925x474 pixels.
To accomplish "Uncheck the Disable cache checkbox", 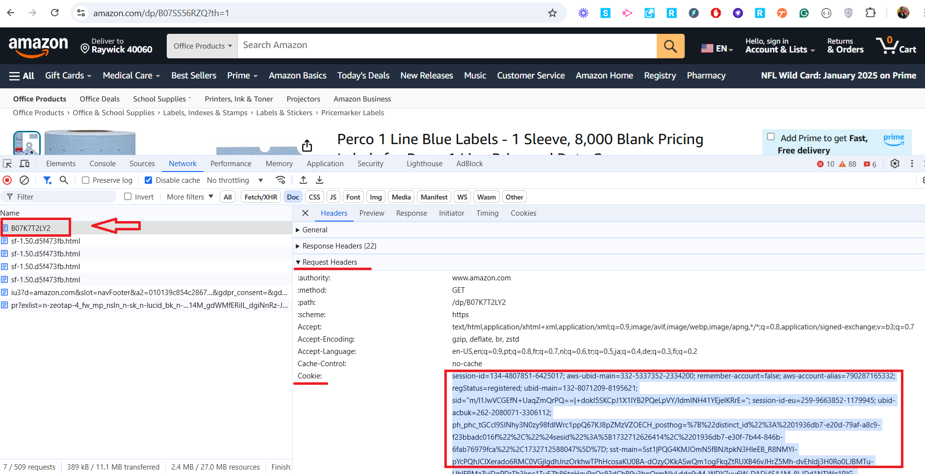I will (148, 180).
